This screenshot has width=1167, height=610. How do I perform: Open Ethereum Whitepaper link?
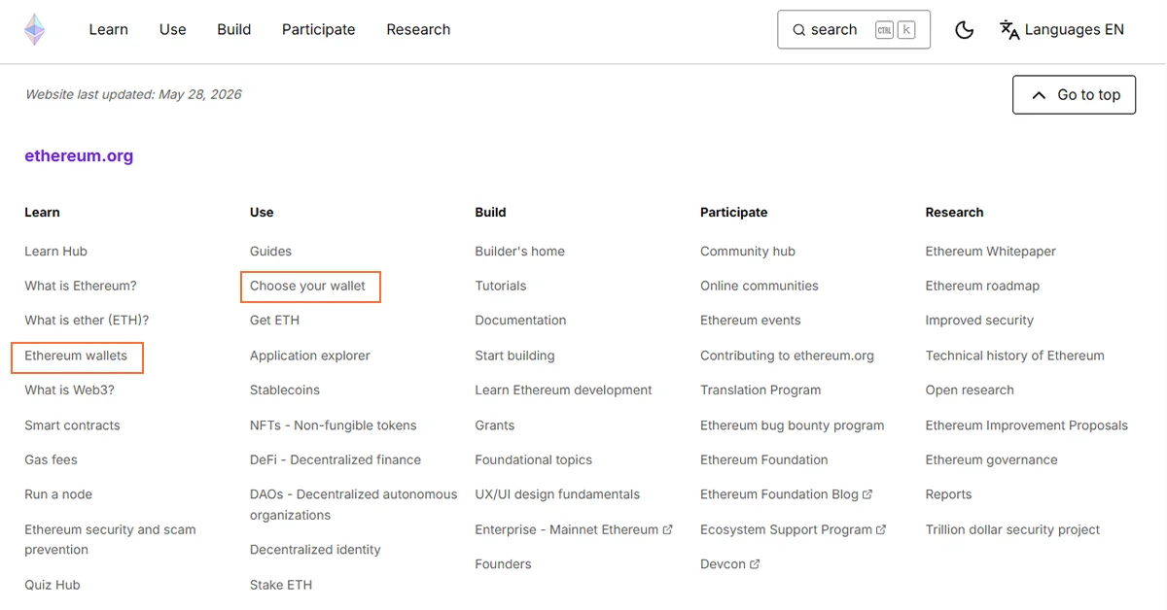(991, 251)
